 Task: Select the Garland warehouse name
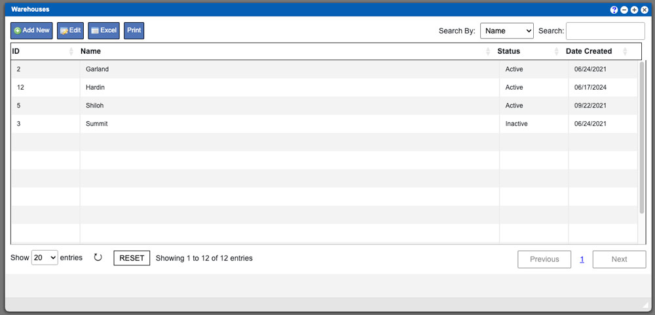[97, 69]
